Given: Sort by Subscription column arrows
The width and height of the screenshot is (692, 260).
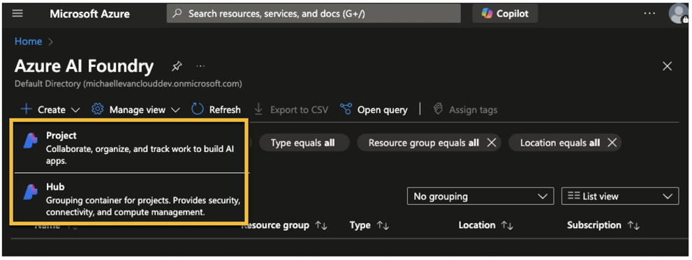Looking at the screenshot, I should tap(633, 226).
